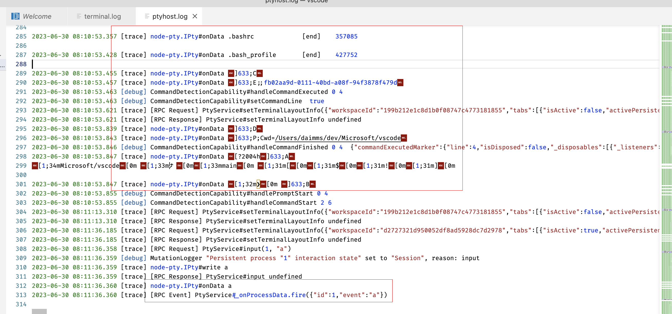Click the word undefined on line 294
This screenshot has width=672, height=314.
[344, 120]
